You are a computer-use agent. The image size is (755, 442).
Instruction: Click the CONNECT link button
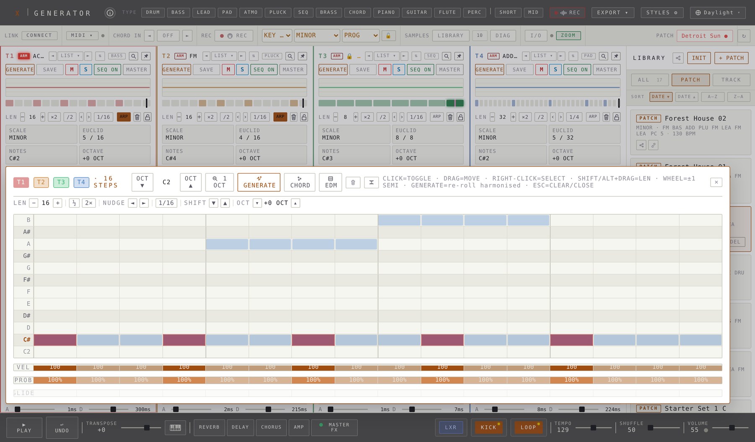click(x=39, y=36)
